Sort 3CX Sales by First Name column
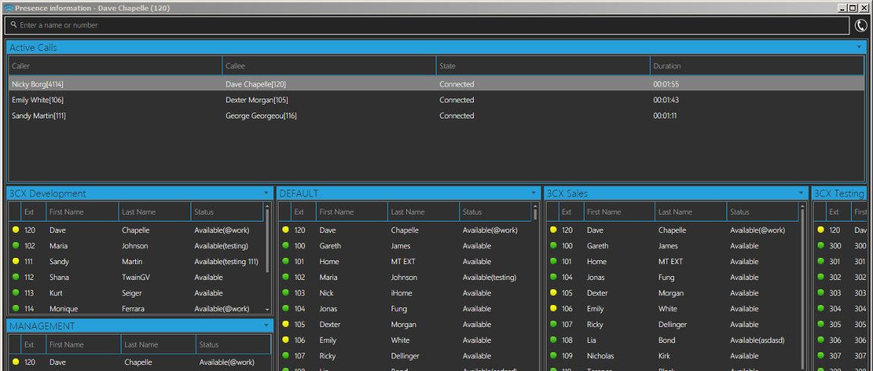This screenshot has height=371, width=873. [619, 212]
